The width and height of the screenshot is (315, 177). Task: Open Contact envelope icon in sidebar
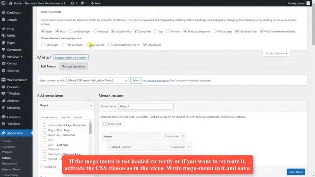3,63
